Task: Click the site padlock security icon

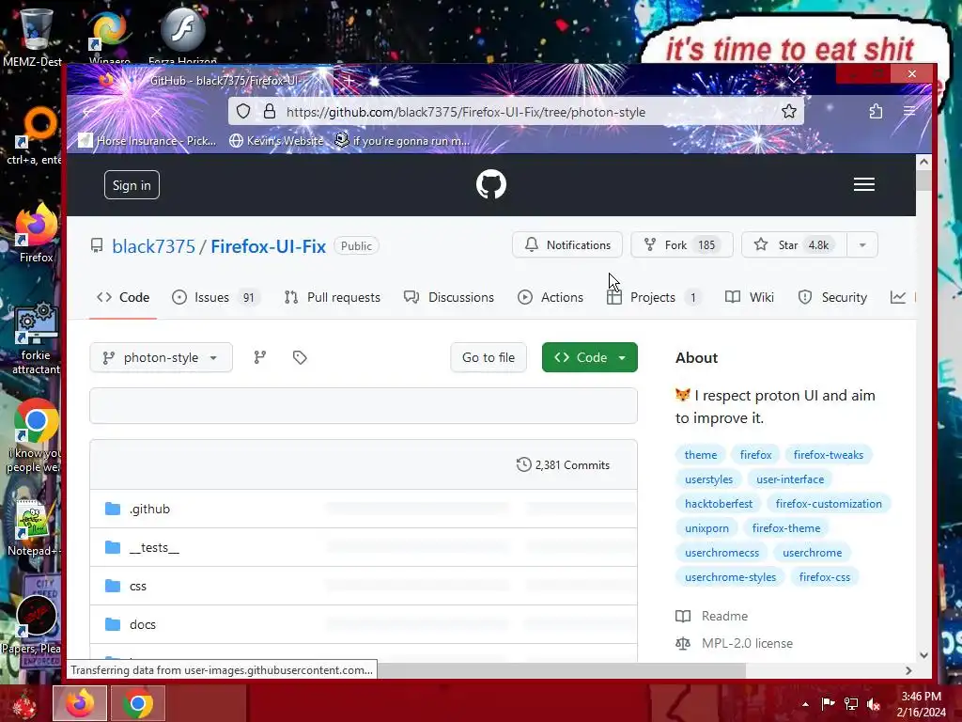Action: pyautogui.click(x=270, y=111)
